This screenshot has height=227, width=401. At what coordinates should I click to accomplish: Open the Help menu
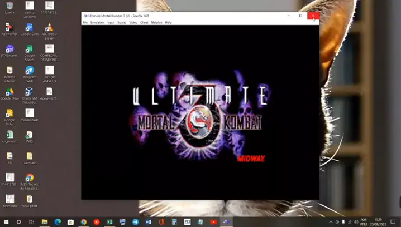click(x=168, y=22)
